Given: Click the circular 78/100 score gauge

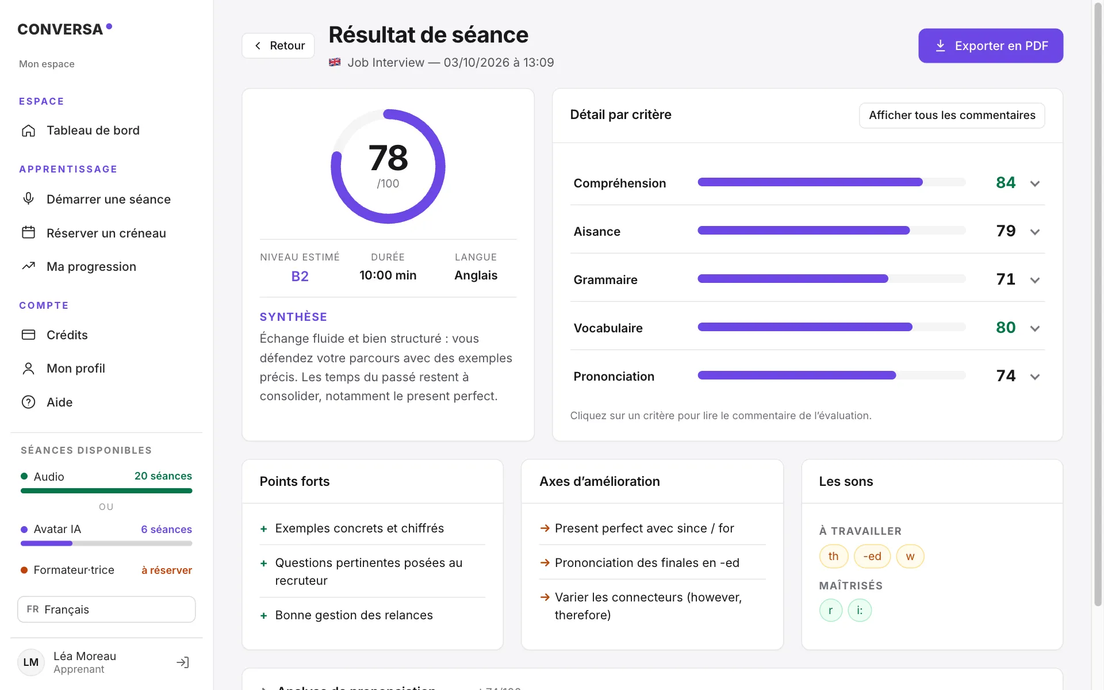Looking at the screenshot, I should pos(388,166).
